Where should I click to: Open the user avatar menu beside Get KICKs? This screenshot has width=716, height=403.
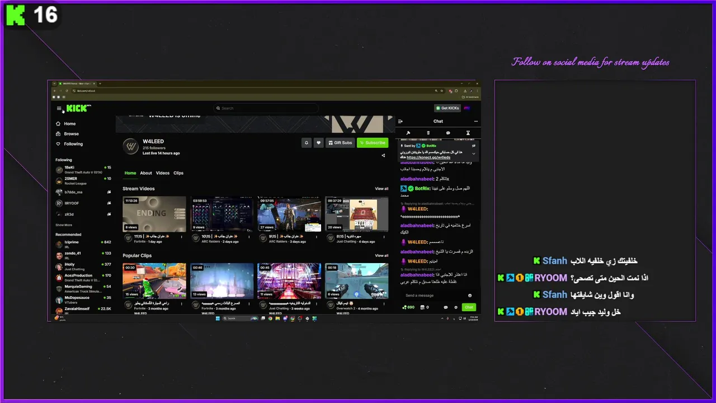click(x=467, y=108)
